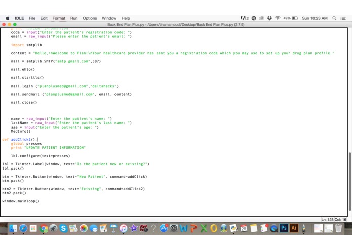
Task: Click the Col: 16 status indicator
Action: tap(340, 220)
